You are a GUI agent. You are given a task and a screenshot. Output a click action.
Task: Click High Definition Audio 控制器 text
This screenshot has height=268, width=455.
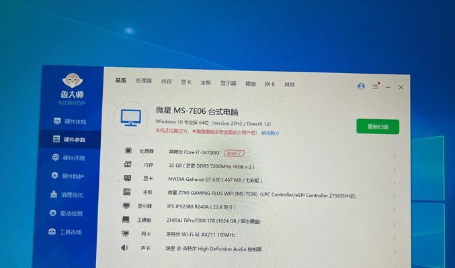(213, 249)
